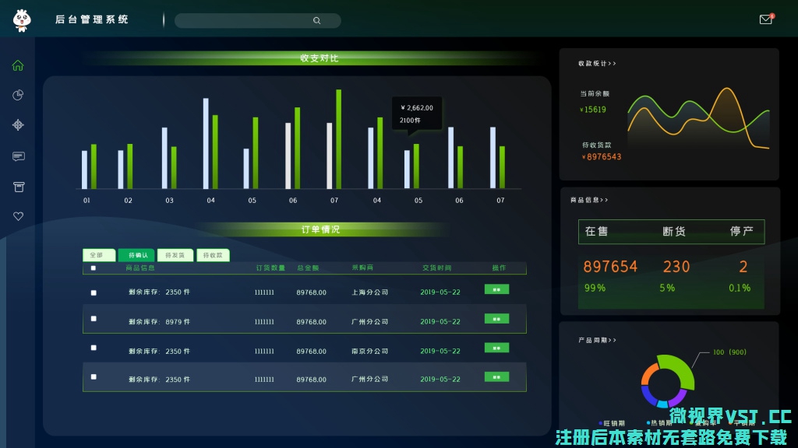
Task: Switch to the 全部 orders tab
Action: point(96,255)
